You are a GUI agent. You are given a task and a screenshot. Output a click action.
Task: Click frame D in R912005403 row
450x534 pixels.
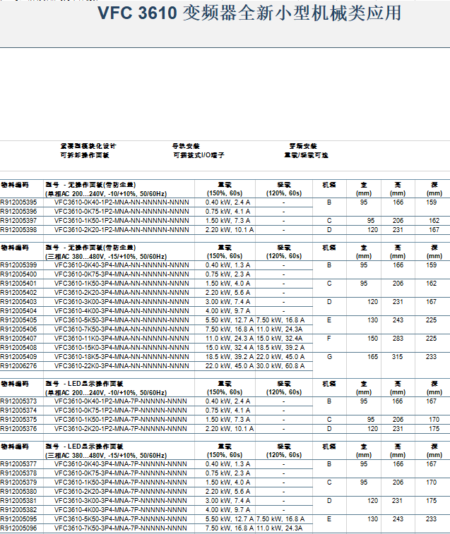pyautogui.click(x=329, y=302)
